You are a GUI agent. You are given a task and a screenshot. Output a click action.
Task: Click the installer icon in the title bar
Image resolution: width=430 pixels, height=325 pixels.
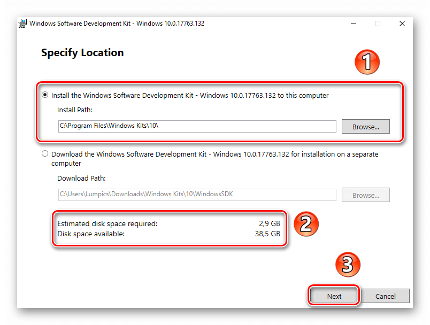coord(23,24)
